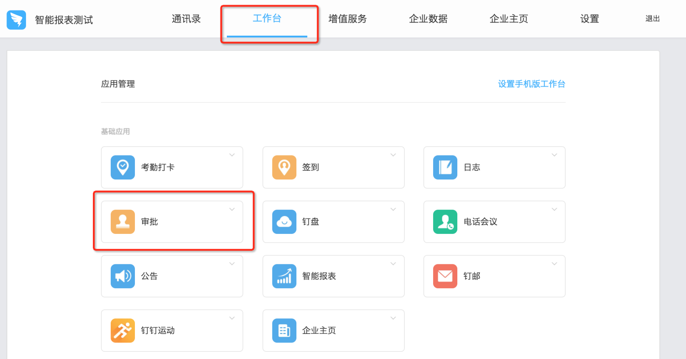
Task: Open the 日志 journal icon
Action: point(445,167)
